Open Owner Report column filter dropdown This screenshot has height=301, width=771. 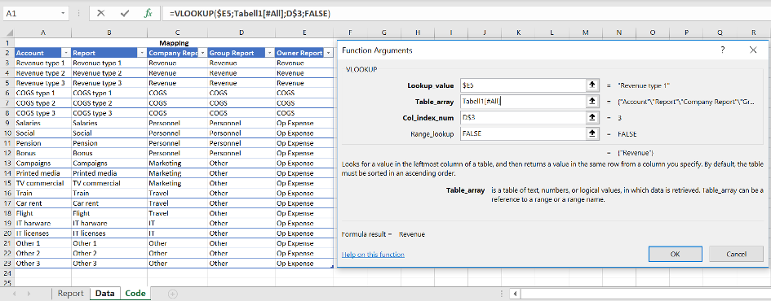coord(328,53)
